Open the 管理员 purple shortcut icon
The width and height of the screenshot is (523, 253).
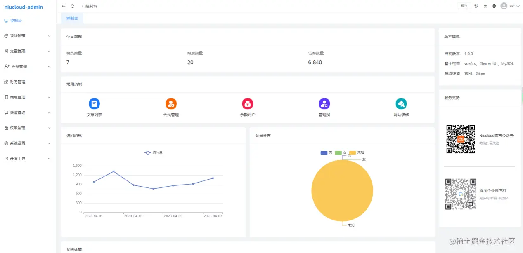[x=324, y=104]
